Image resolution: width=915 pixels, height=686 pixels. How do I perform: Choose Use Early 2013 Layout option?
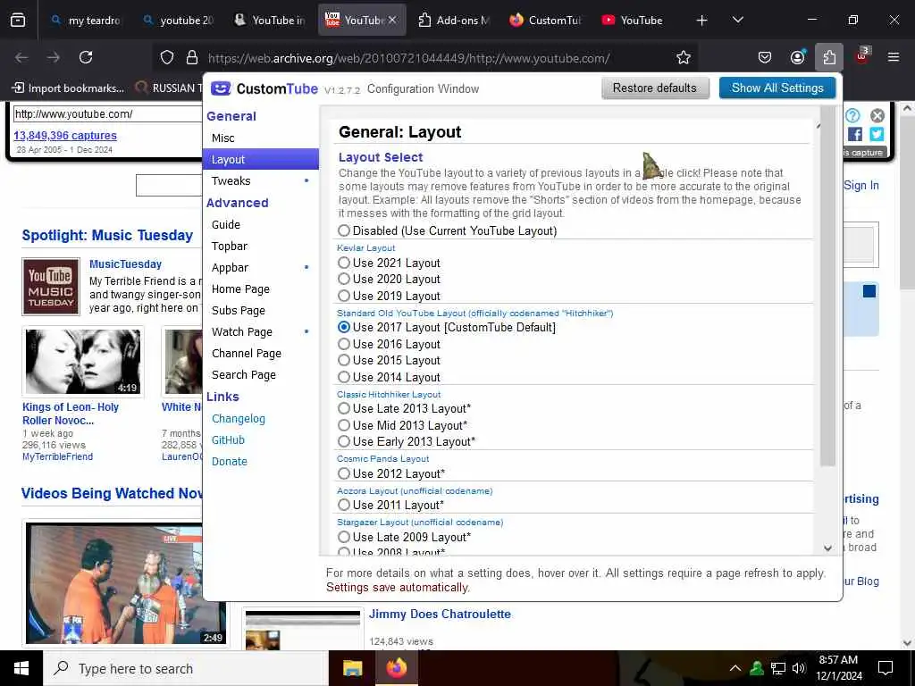point(344,441)
